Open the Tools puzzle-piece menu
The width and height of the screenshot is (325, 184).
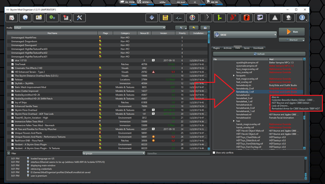(66, 18)
